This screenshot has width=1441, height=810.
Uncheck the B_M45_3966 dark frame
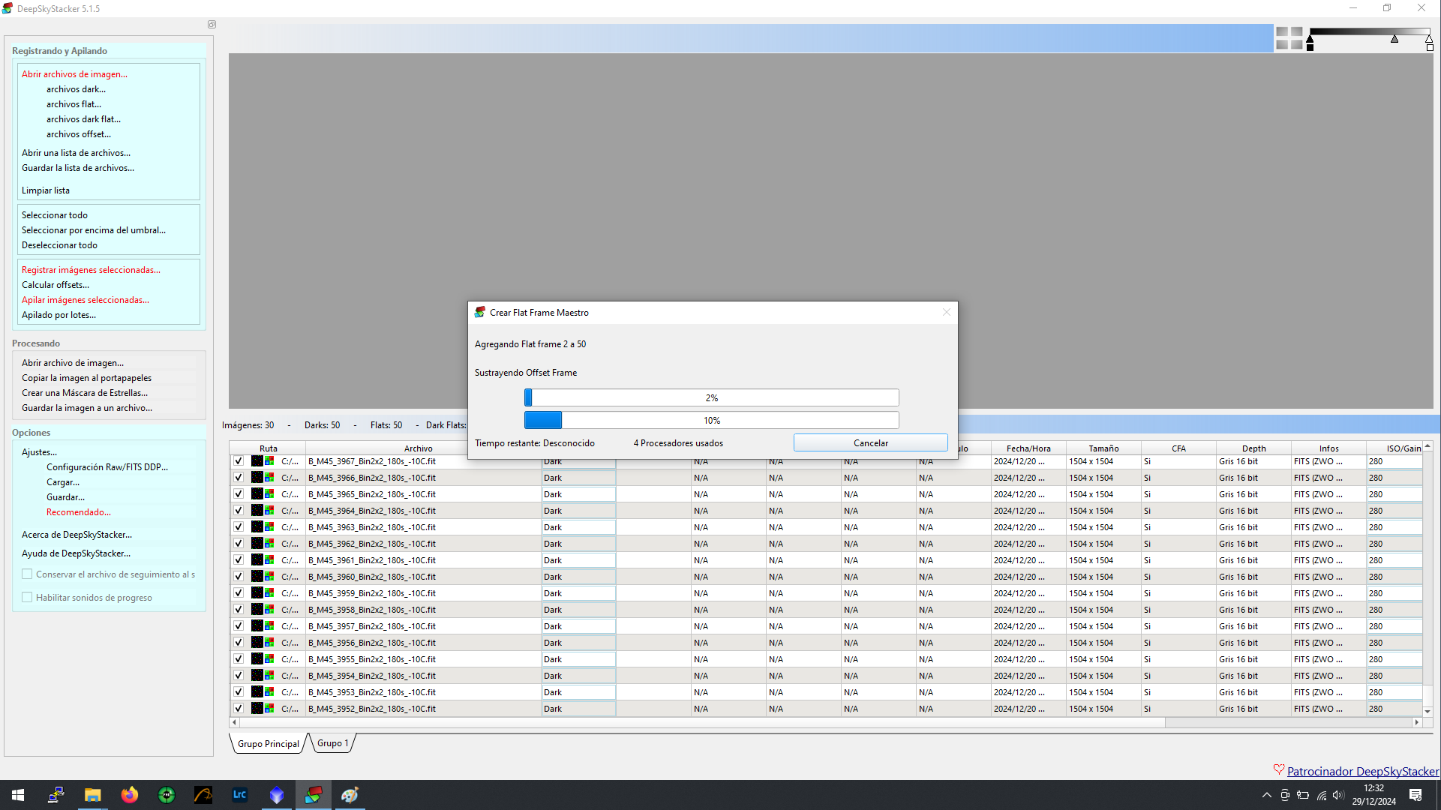coord(239,478)
